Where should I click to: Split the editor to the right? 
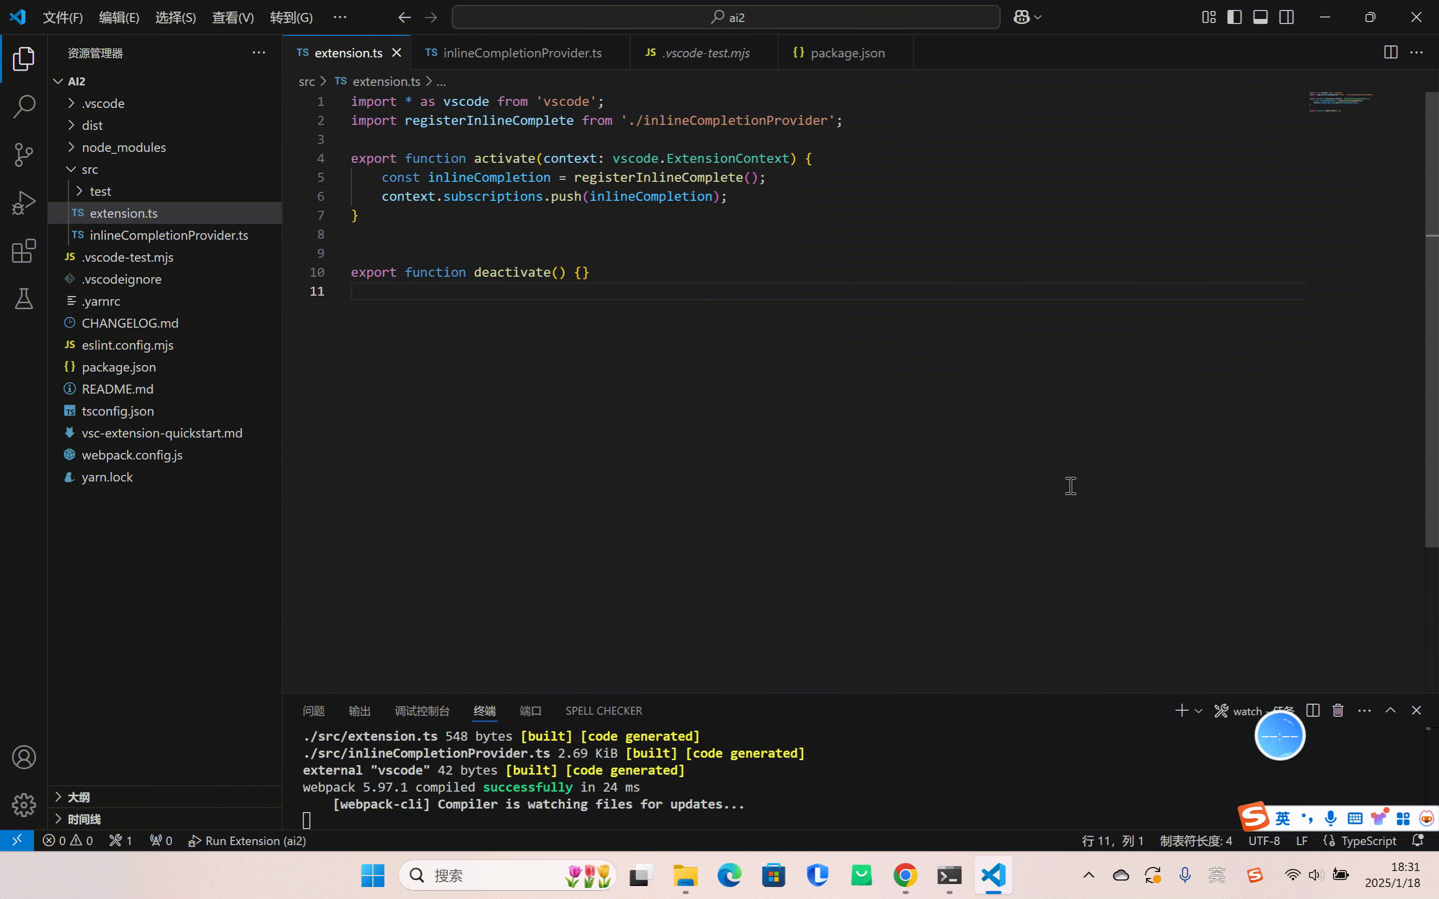(1390, 52)
